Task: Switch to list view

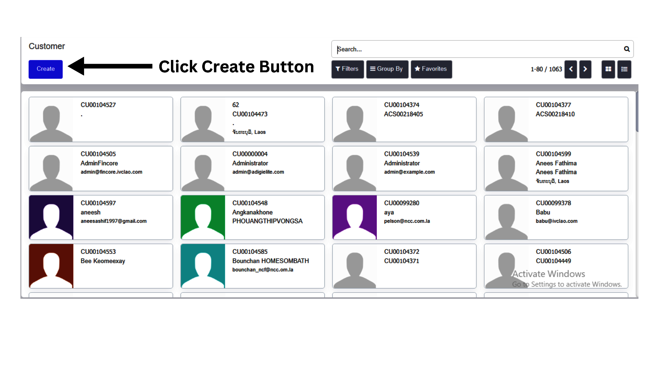Action: [x=624, y=69]
